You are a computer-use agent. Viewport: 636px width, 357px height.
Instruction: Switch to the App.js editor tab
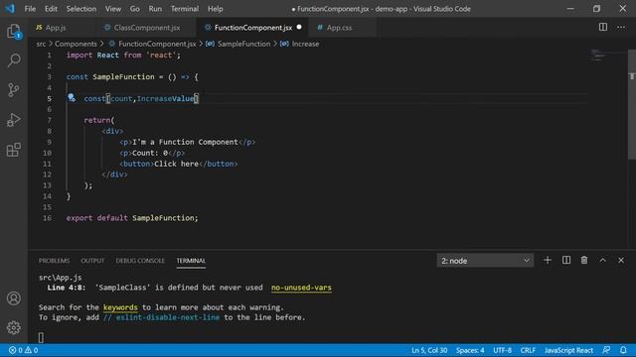point(62,28)
